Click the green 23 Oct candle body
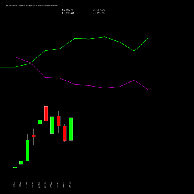 40,122
